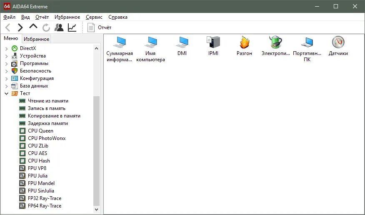The height and width of the screenshot is (215, 365).
Task: Switch to the Избранное sidebar tab
Action: pos(36,39)
